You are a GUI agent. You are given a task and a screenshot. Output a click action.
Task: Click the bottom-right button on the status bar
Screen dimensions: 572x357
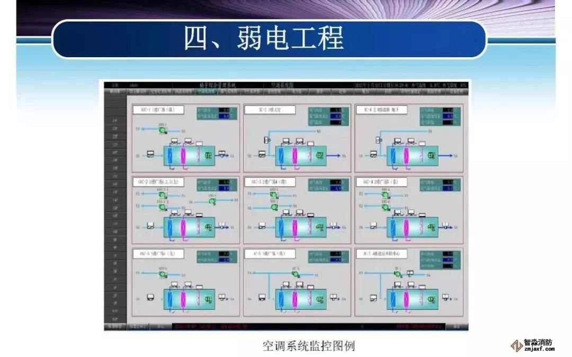click(457, 327)
